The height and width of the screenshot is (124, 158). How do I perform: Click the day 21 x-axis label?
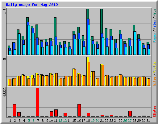pyautogui.click(x=102, y=121)
